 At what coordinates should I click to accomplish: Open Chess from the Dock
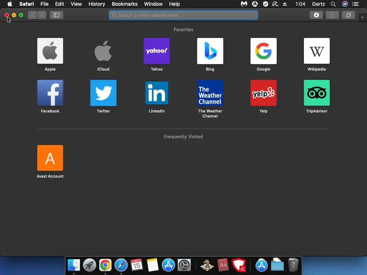pyautogui.click(x=207, y=265)
